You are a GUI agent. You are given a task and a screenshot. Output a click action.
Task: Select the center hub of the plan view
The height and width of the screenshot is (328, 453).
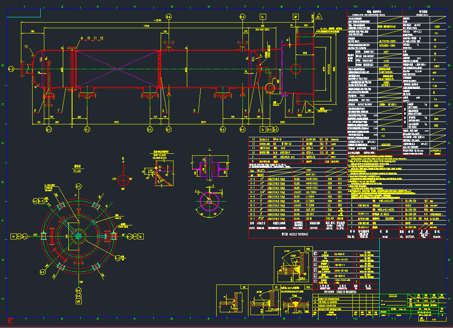coord(78,236)
